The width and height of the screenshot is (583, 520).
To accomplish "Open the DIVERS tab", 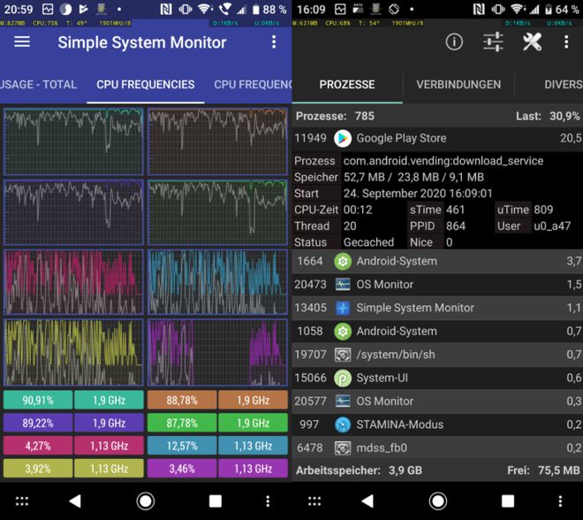I will click(564, 85).
